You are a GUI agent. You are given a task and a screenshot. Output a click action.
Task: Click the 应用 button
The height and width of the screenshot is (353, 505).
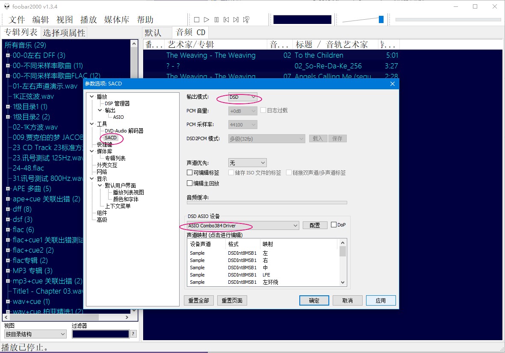tap(381, 300)
